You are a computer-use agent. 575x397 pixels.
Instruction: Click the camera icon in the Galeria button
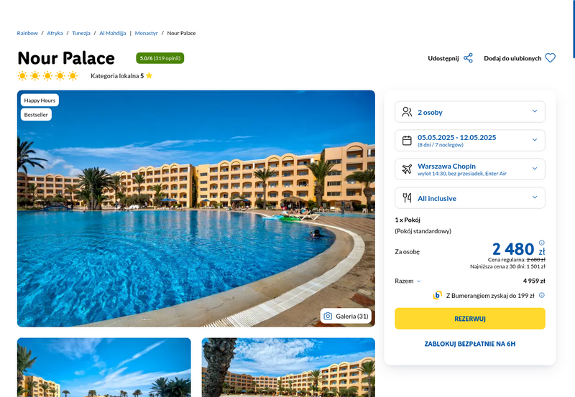328,316
